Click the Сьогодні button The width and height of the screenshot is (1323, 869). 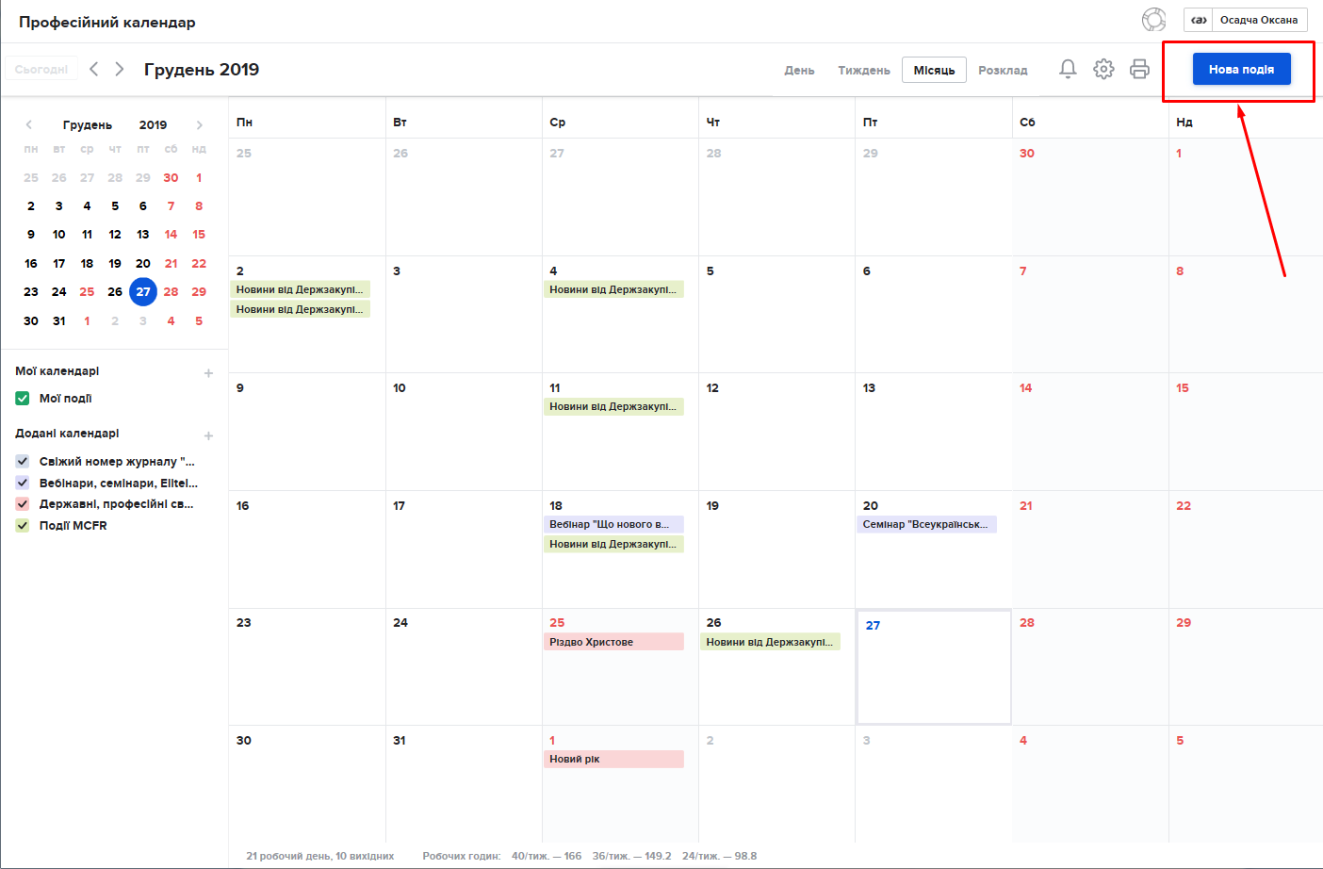41,69
